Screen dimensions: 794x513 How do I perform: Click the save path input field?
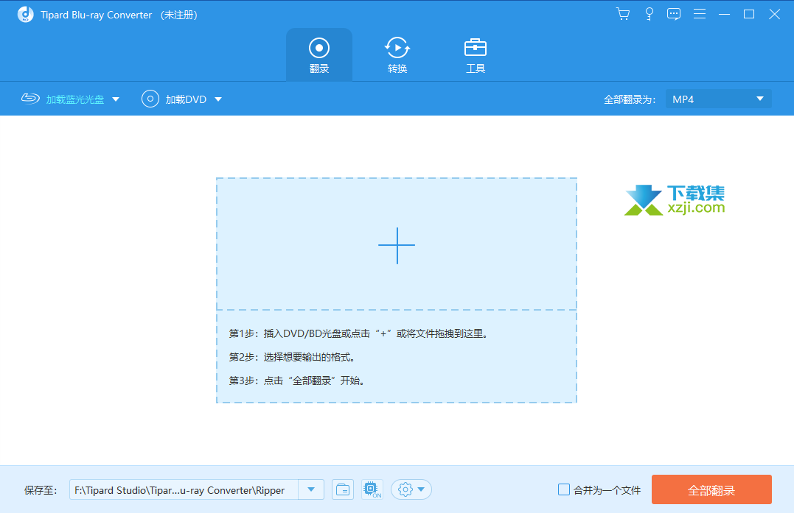point(184,489)
